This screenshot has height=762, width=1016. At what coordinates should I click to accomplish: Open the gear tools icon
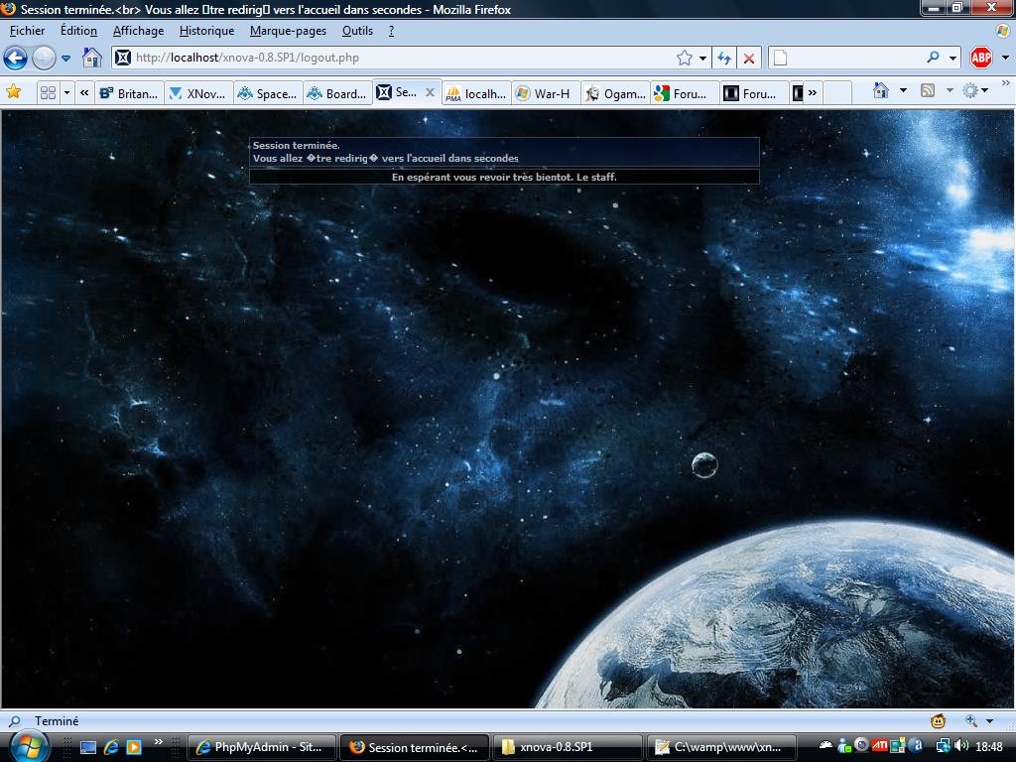click(970, 90)
